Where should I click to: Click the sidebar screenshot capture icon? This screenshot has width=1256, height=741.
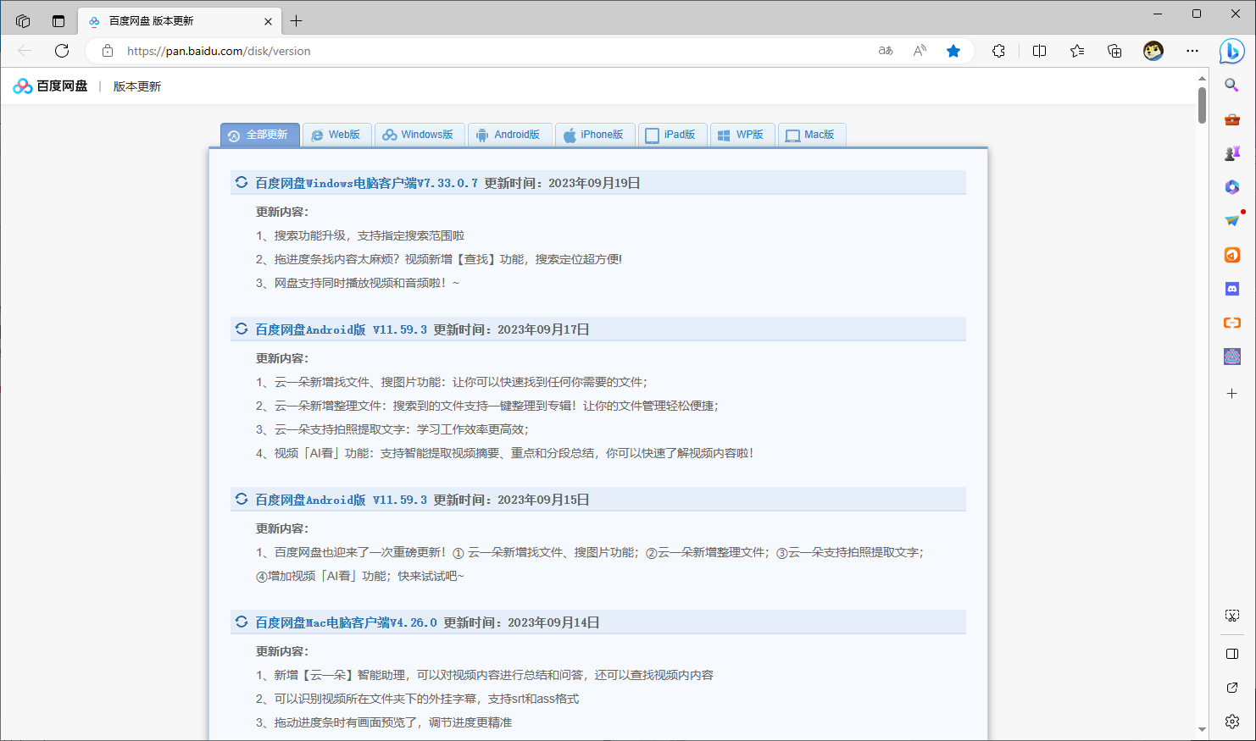1232,616
